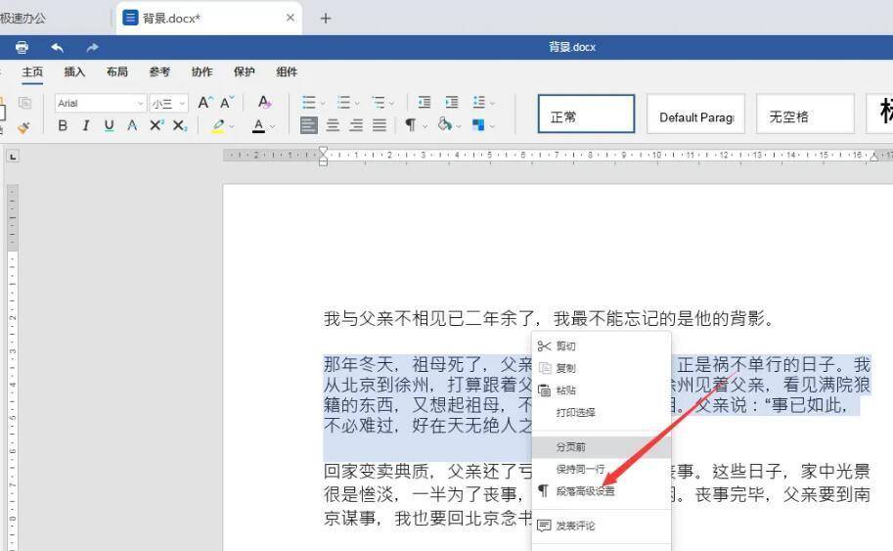Align paragraph to the right
This screenshot has width=893, height=551.
click(x=356, y=125)
